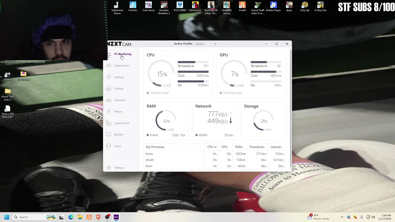Open the Subliminal Demo desktop shortcut
This screenshot has width=395, height=222.
click(x=117, y=8)
